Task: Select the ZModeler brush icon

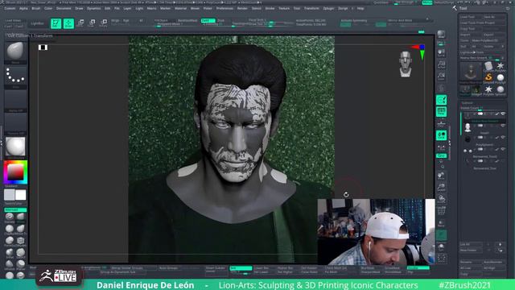Action: (x=21, y=242)
